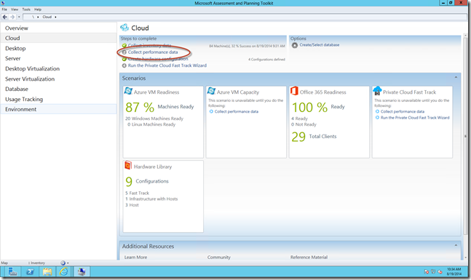Click the Hardware Library tile icon
The image size is (471, 280).
tap(128, 165)
